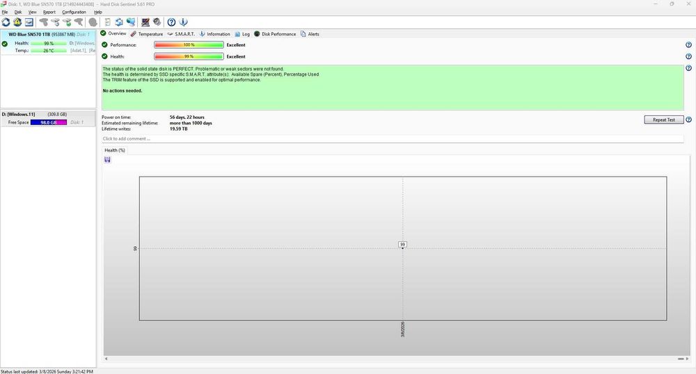Open the View menu
Image resolution: width=696 pixels, height=374 pixels.
click(x=33, y=12)
